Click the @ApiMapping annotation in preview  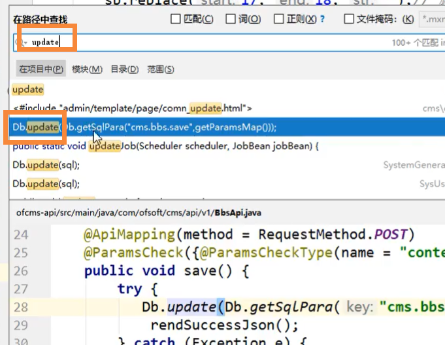[x=129, y=235]
